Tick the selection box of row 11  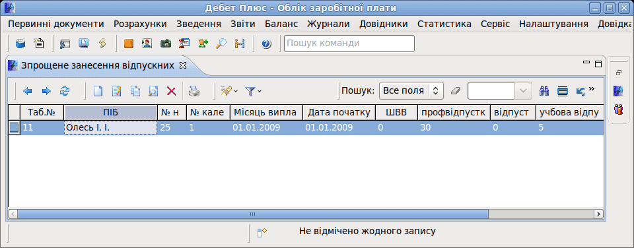coord(14,128)
